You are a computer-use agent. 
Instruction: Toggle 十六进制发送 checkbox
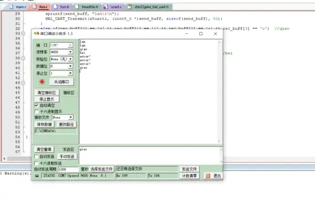[x=37, y=163]
